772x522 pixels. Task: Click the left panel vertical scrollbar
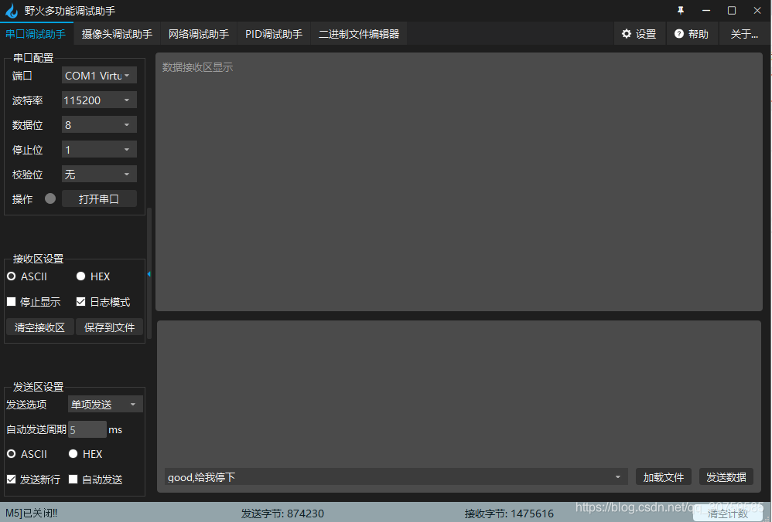tap(149, 273)
